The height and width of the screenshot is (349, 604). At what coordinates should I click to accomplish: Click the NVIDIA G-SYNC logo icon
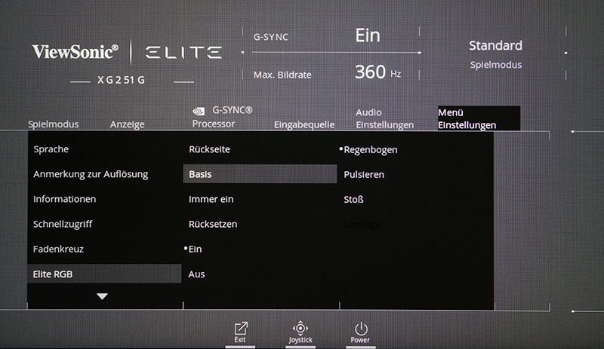(199, 112)
